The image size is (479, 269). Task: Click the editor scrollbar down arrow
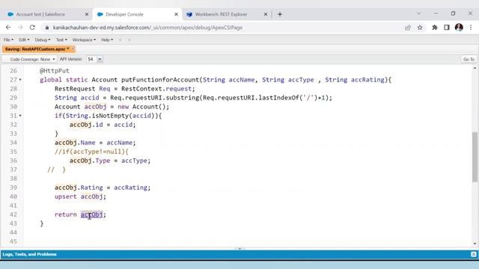pyautogui.click(x=475, y=244)
